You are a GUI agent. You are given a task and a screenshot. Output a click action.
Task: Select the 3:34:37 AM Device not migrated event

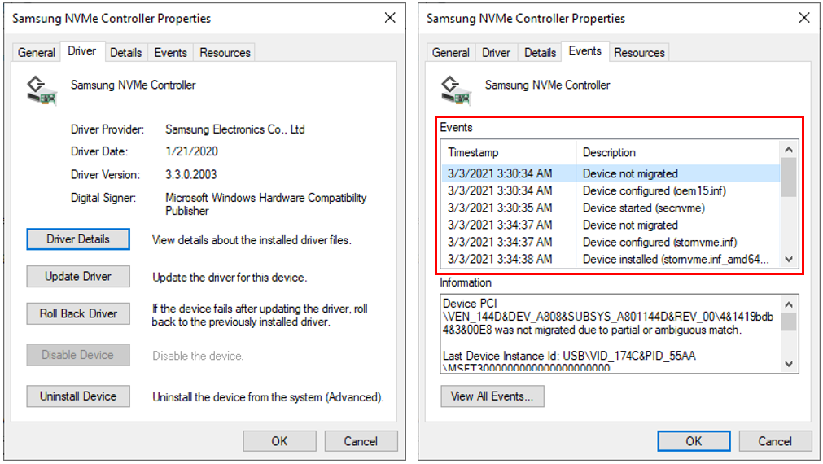(611, 225)
